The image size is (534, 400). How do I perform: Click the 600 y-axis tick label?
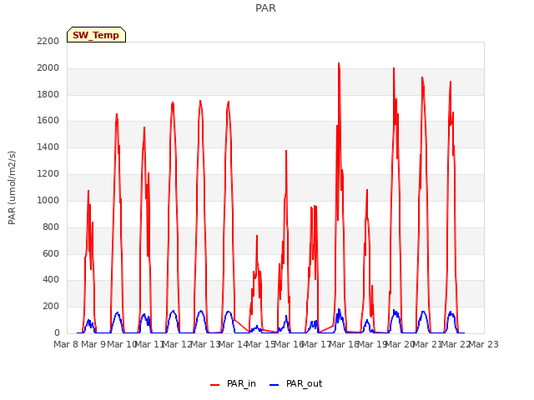pos(51,253)
